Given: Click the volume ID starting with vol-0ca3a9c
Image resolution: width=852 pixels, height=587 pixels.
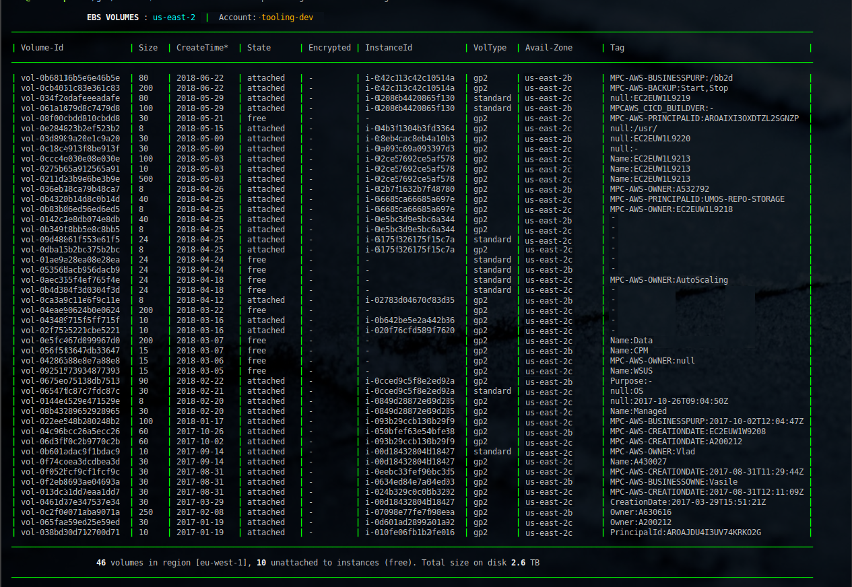Looking at the screenshot, I should tap(70, 300).
